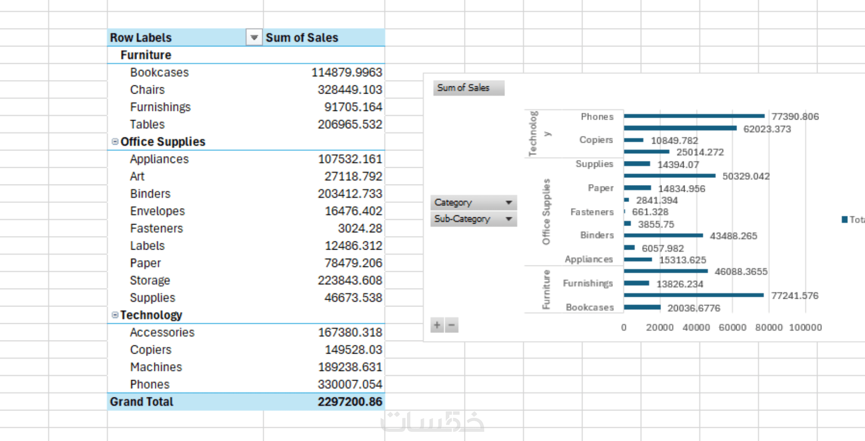Select the Tables row label
865x441 pixels.
point(148,124)
